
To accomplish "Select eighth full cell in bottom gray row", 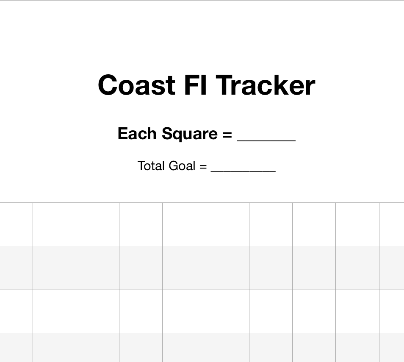I will point(357,348).
